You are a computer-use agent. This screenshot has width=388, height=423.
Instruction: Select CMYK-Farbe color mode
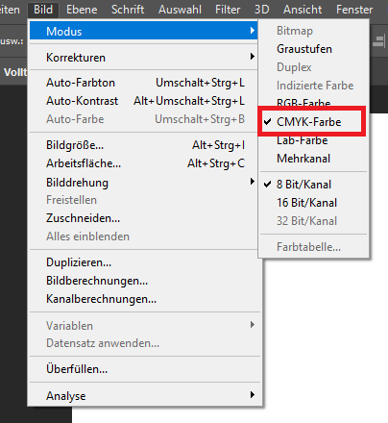(314, 122)
